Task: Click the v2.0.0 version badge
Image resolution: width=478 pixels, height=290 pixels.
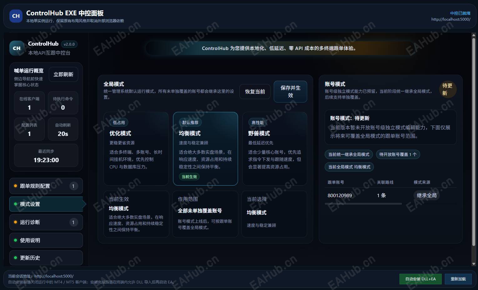Action: click(x=69, y=44)
